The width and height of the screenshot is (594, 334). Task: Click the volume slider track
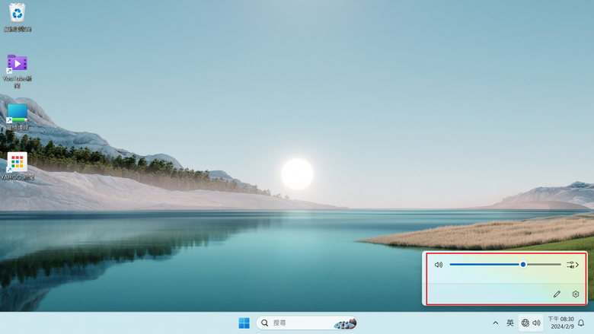pos(505,265)
